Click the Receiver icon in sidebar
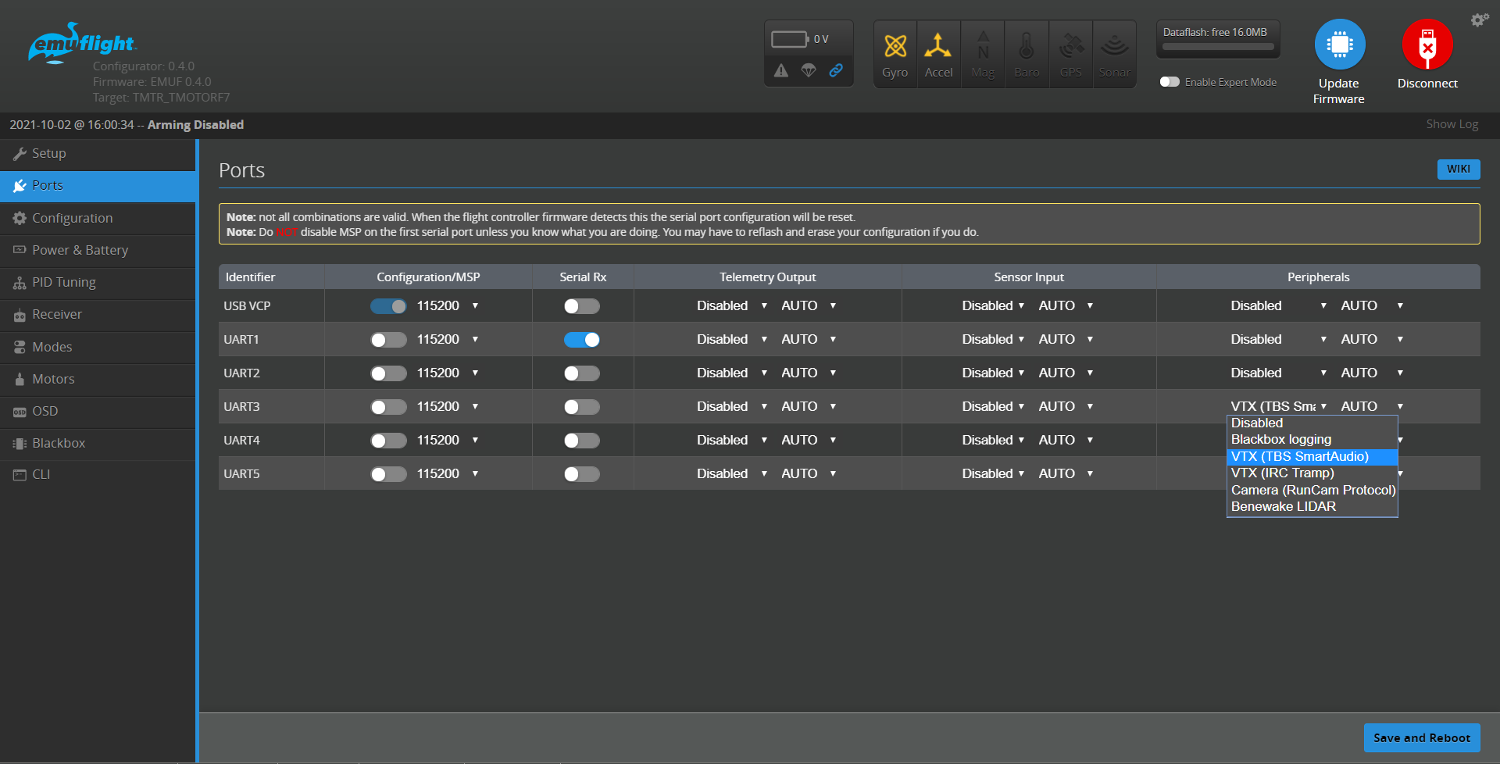Viewport: 1500px width, 764px height. 20,315
